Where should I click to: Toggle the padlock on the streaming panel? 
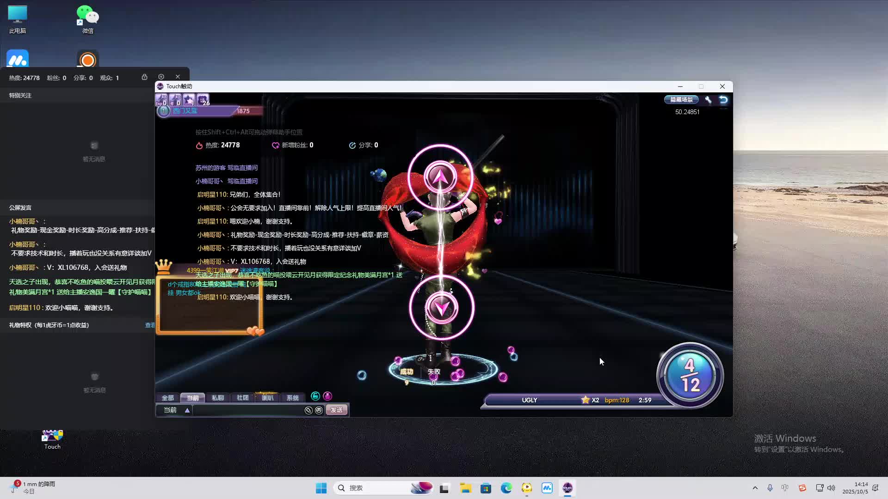click(144, 77)
